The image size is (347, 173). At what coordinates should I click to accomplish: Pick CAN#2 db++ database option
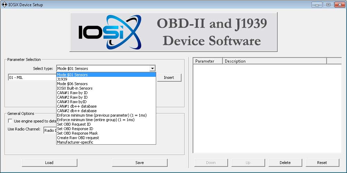(x=106, y=111)
